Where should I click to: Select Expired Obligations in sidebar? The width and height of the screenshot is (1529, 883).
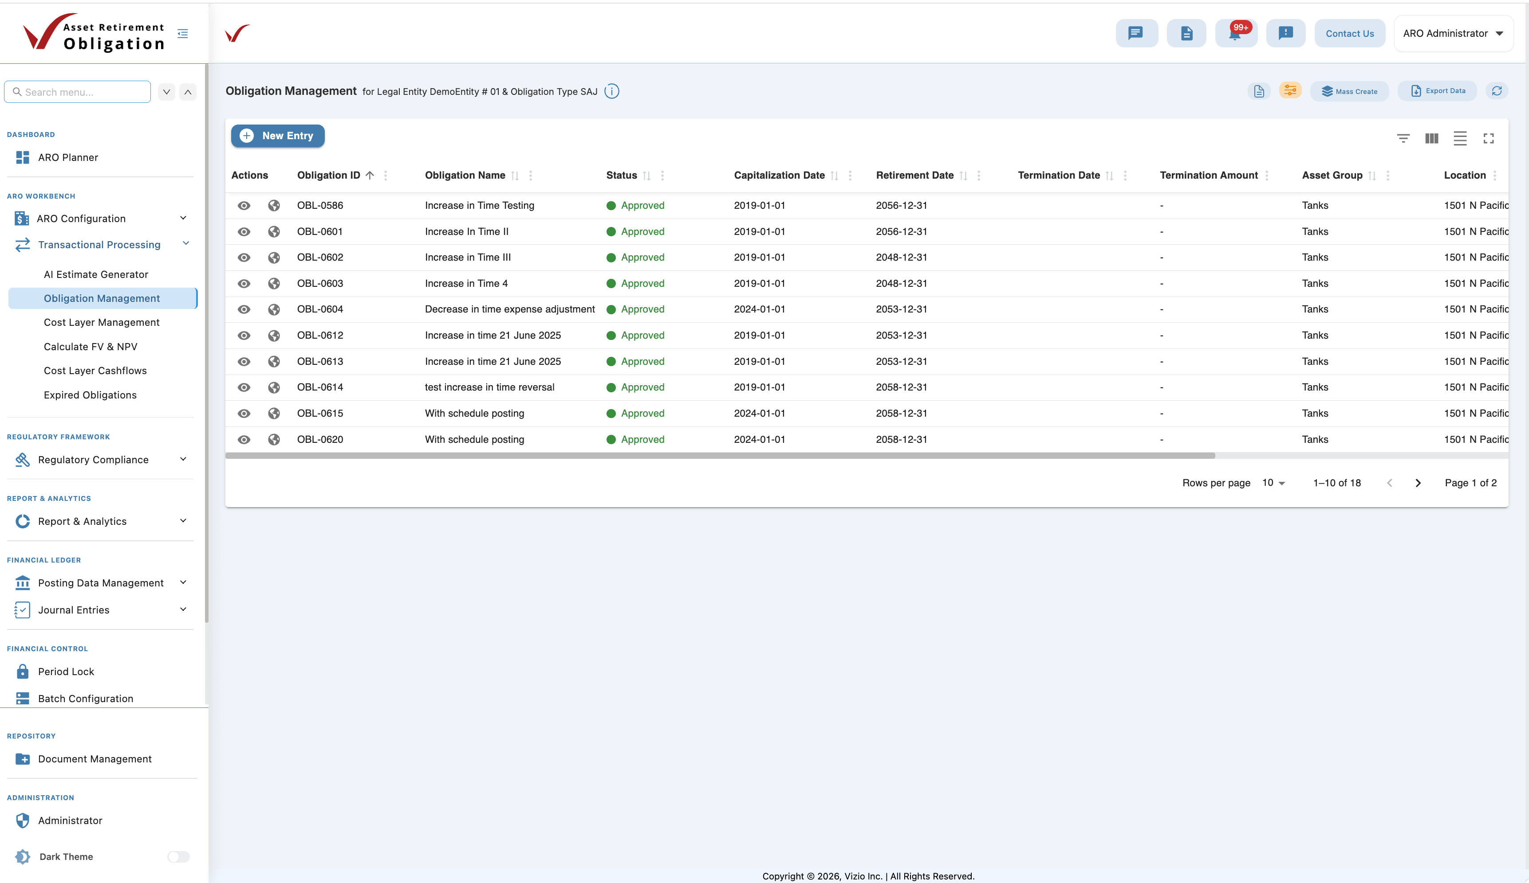pos(90,395)
